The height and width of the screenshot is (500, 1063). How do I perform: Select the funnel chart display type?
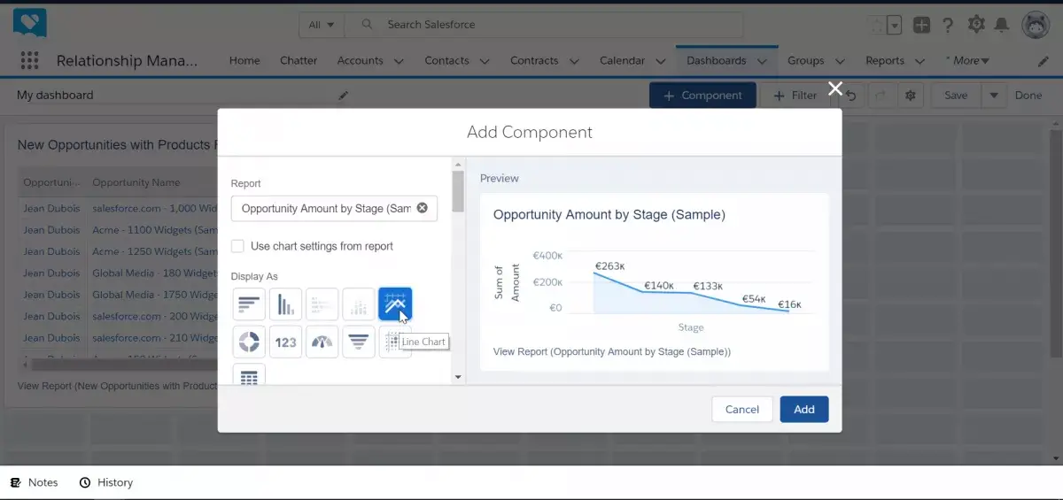coord(358,342)
